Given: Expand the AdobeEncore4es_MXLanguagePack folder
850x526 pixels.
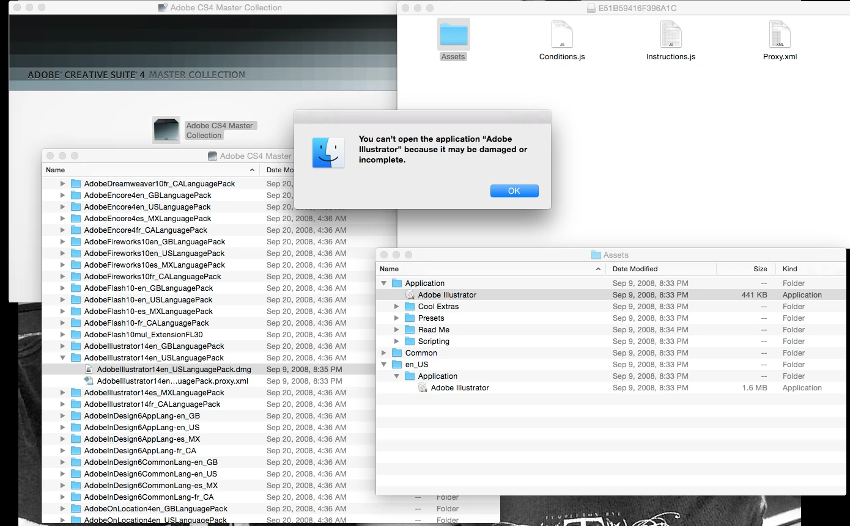Looking at the screenshot, I should click(x=62, y=219).
